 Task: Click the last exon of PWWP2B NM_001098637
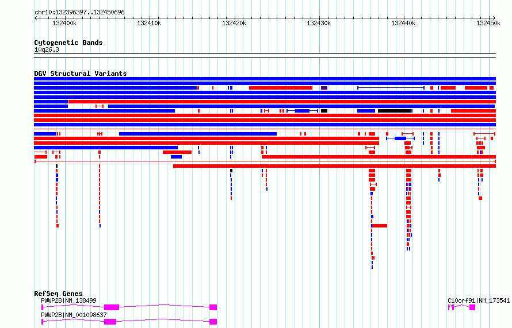[213, 322]
